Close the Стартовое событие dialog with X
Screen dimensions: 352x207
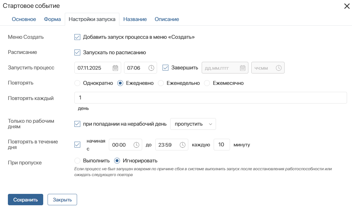(x=347, y=6)
